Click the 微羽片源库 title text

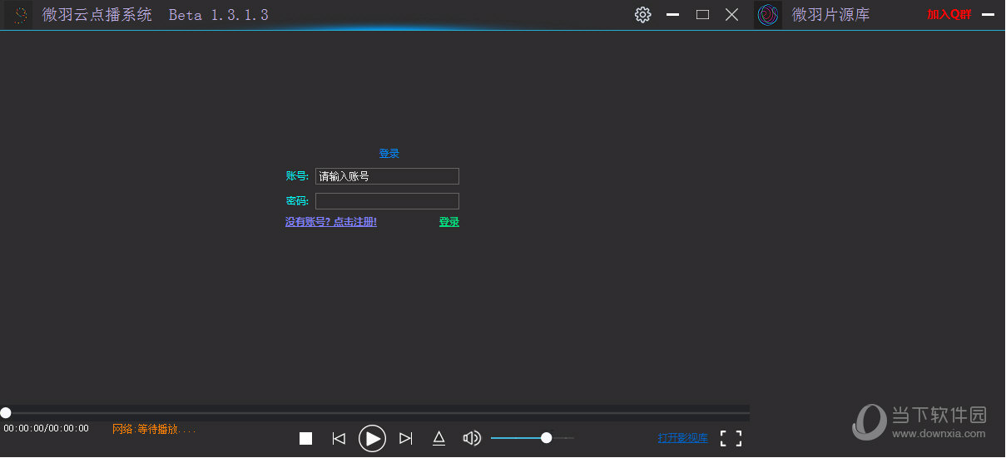coord(830,15)
